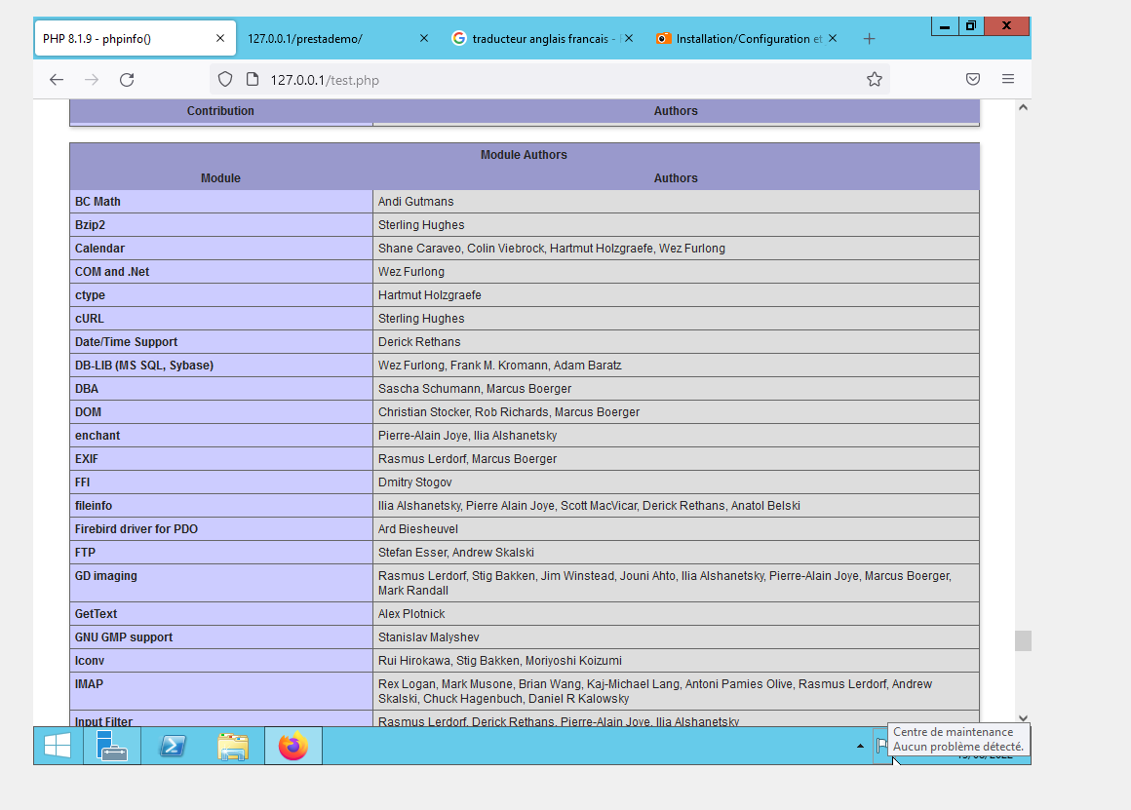Screen dimensions: 1131x810
Task: Click the FFI module cell
Action: (220, 482)
